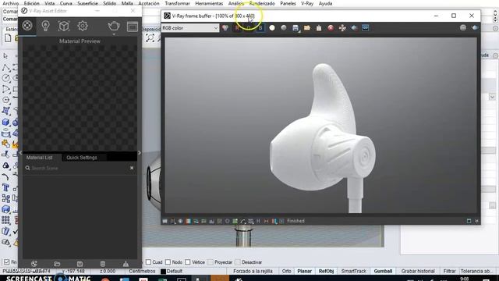Enable the Desactivar checkbox
The height and width of the screenshot is (281, 499).
point(238,262)
